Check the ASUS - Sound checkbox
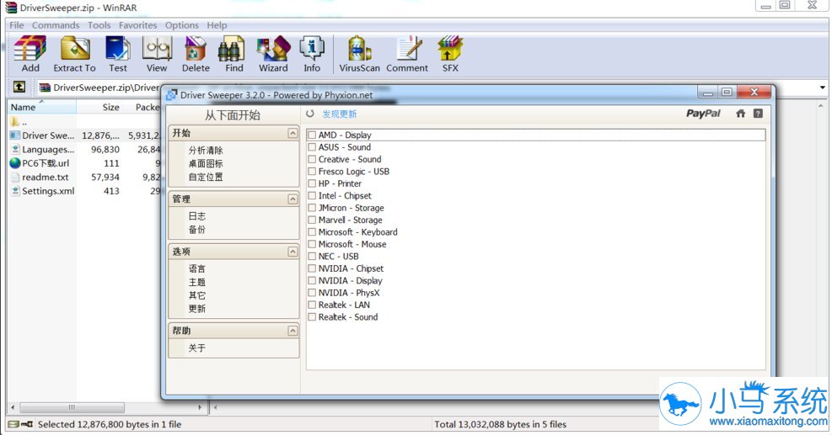Screen dimensions: 832x435 click(312, 147)
